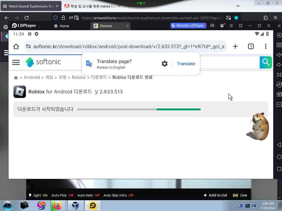The width and height of the screenshot is (282, 211).
Task: Click Softonic green search button
Action: click(x=266, y=62)
